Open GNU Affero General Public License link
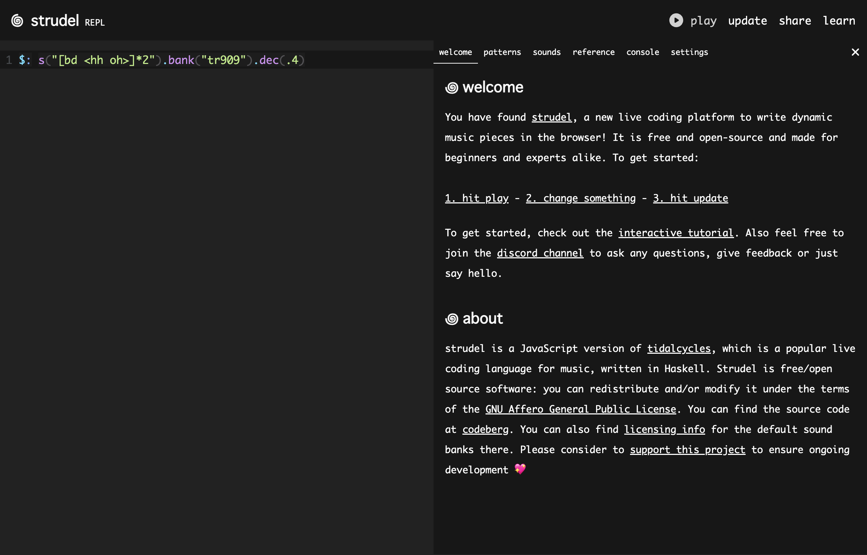Image resolution: width=867 pixels, height=555 pixels. (581, 409)
